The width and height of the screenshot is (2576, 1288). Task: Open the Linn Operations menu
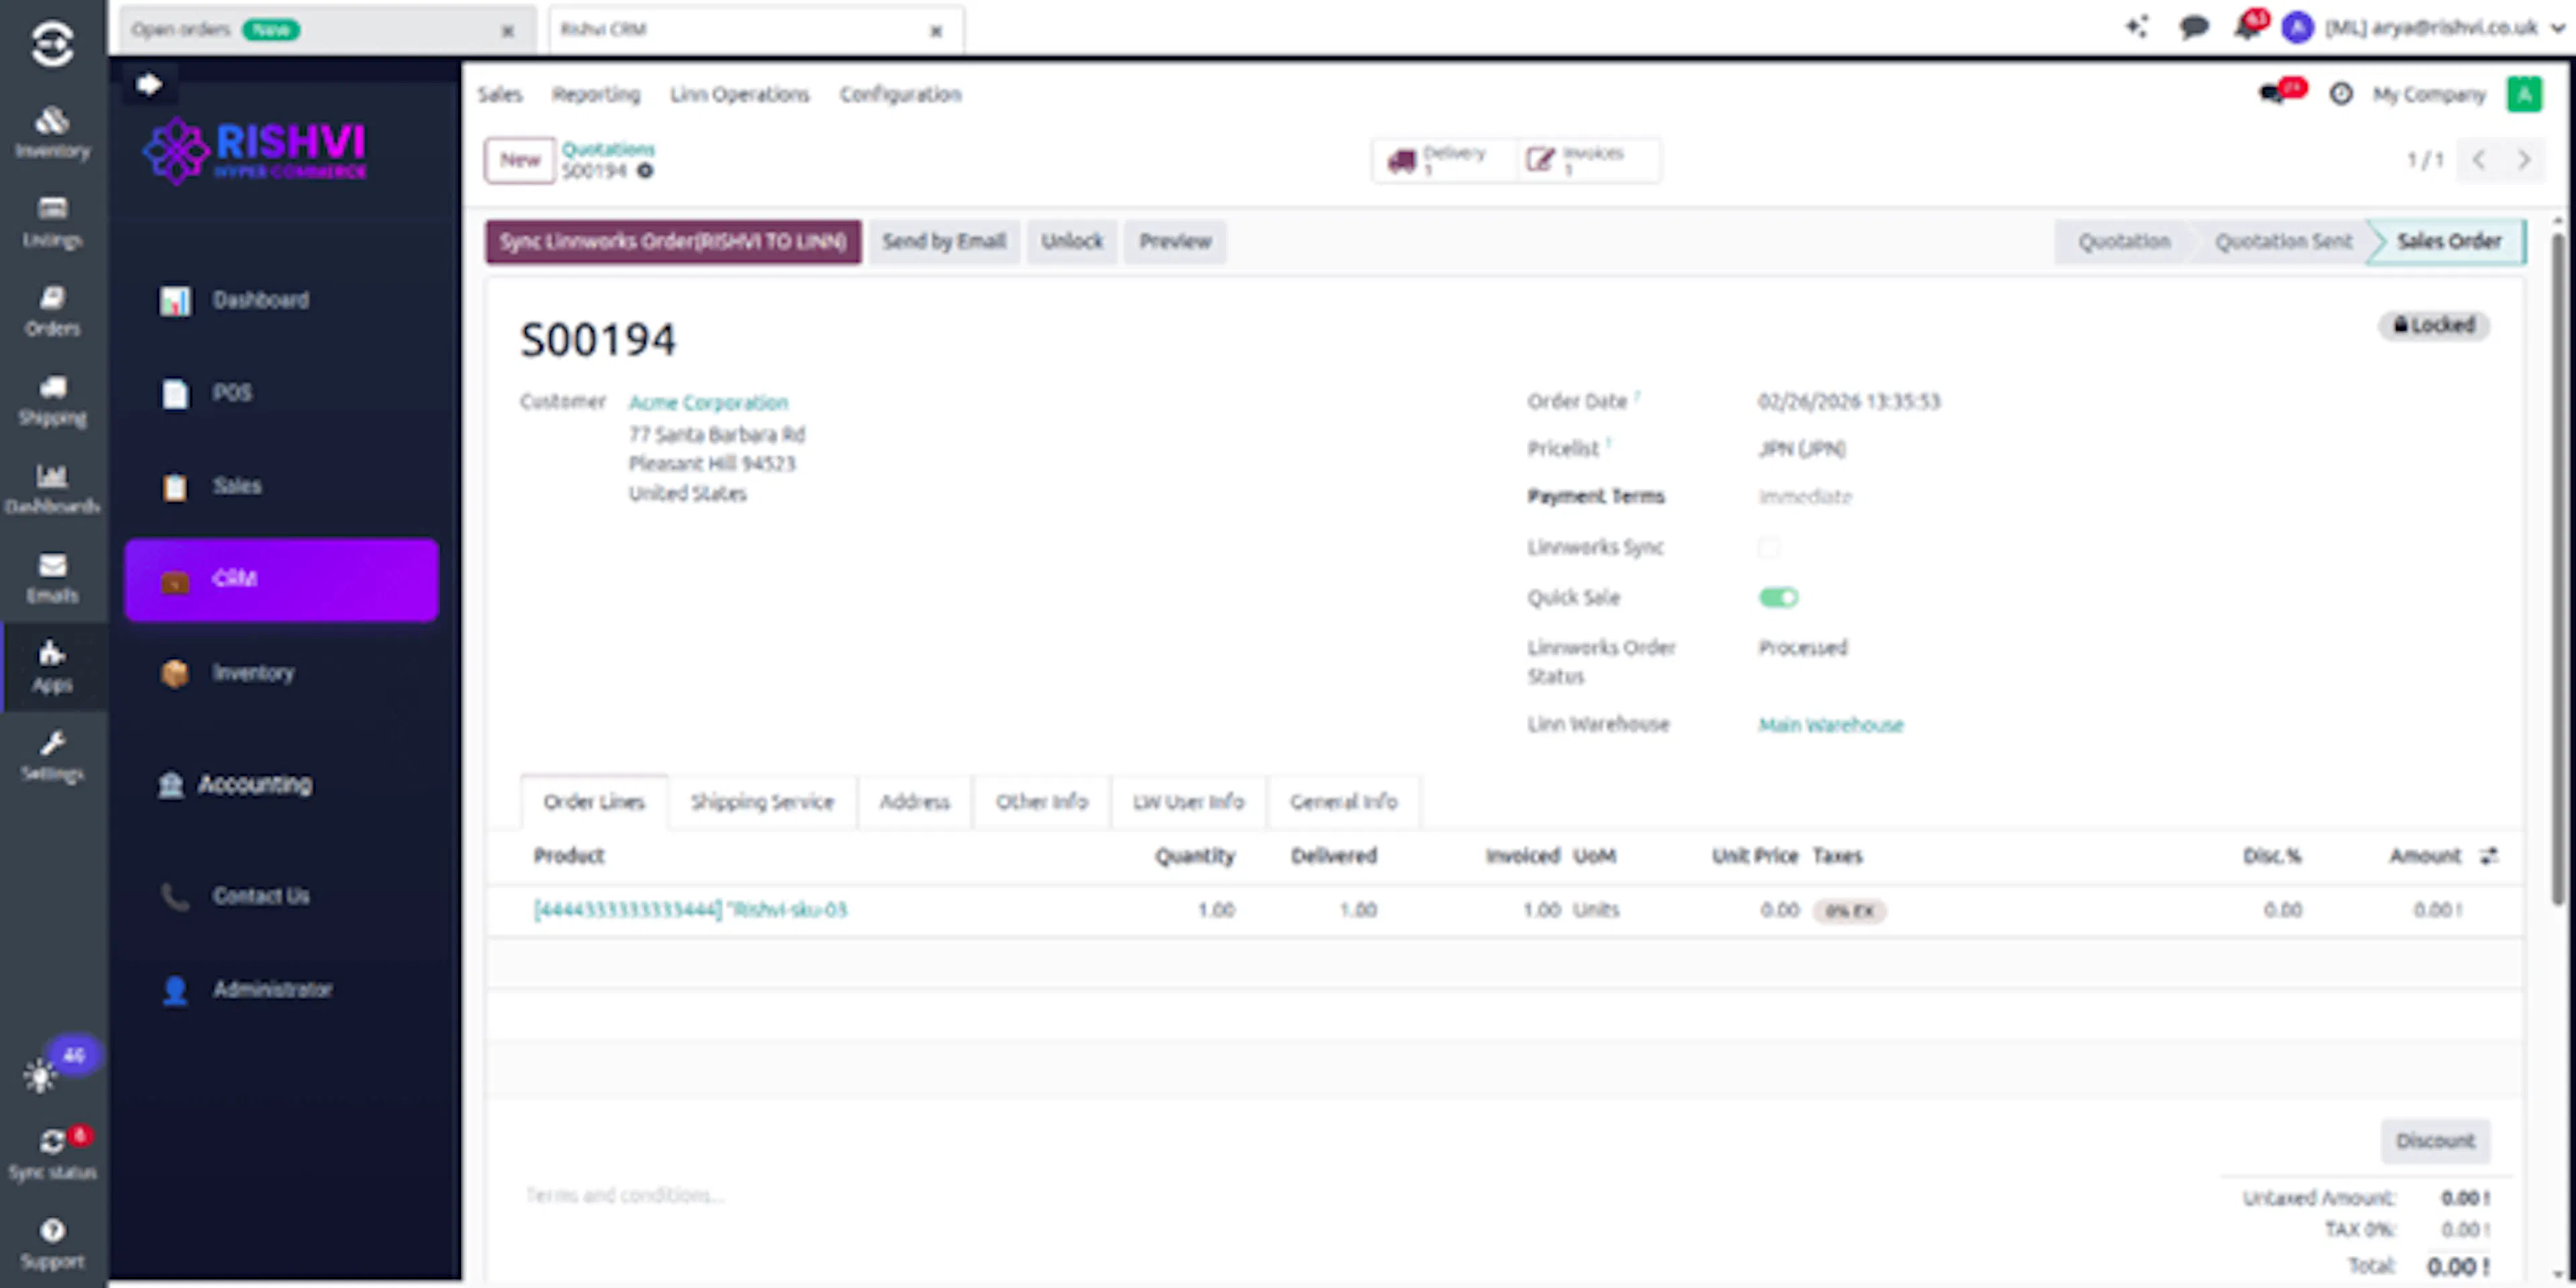pyautogui.click(x=740, y=94)
